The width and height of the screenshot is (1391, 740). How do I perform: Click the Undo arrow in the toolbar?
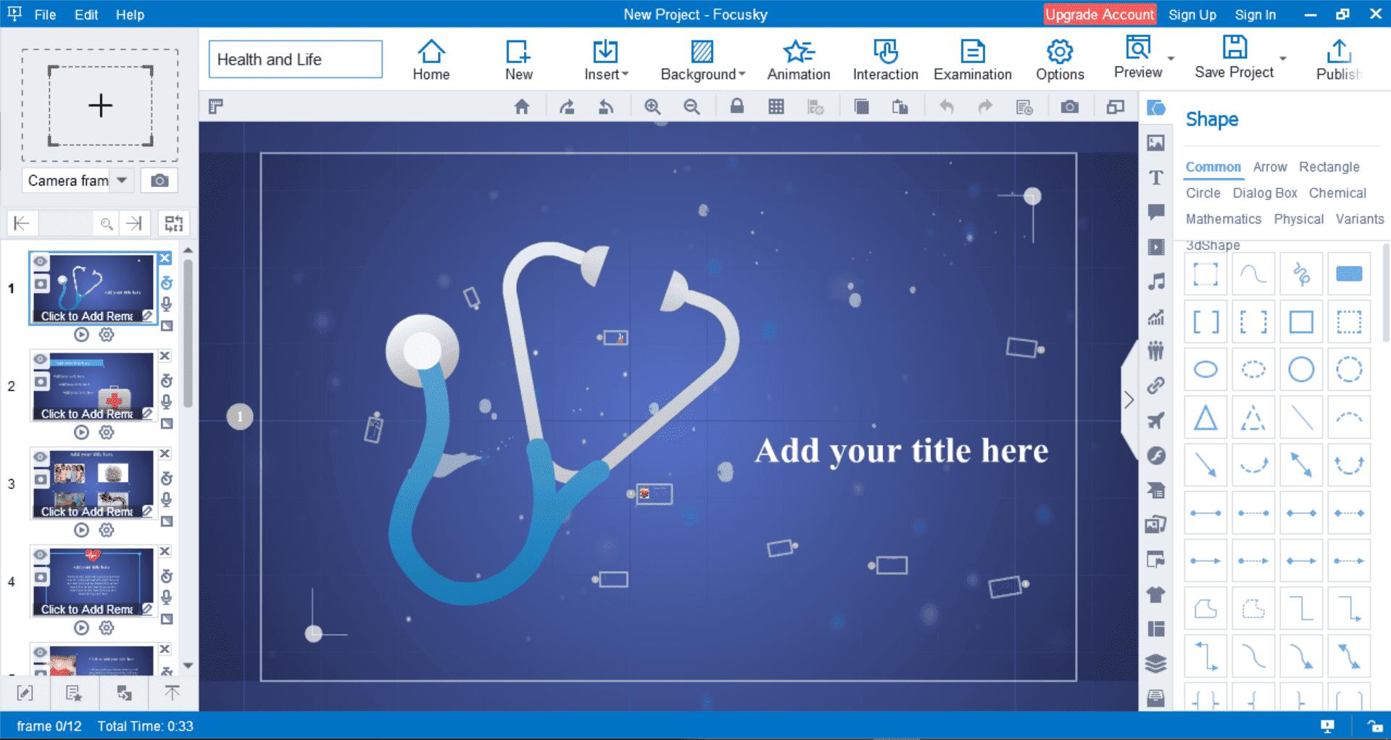pyautogui.click(x=947, y=106)
